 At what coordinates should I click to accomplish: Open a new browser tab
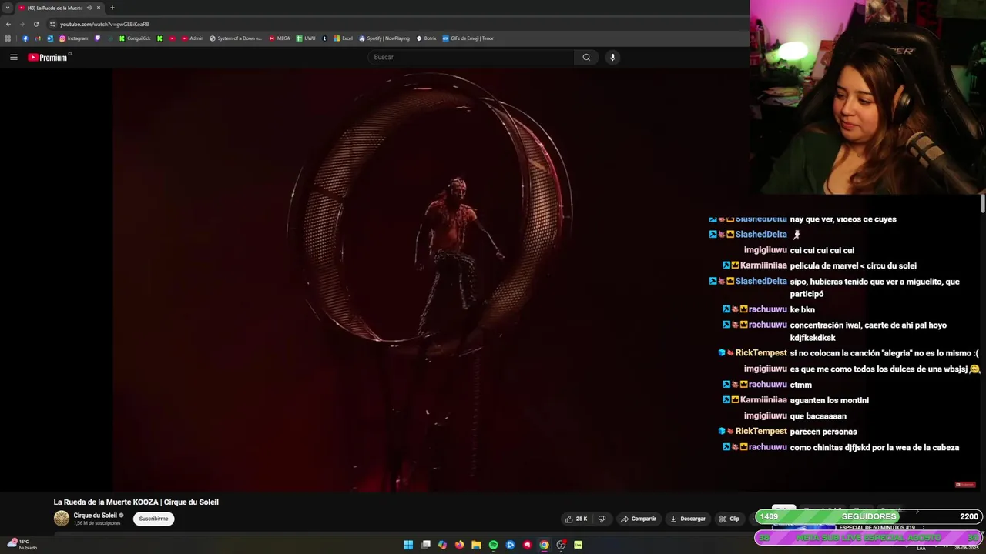(x=112, y=8)
